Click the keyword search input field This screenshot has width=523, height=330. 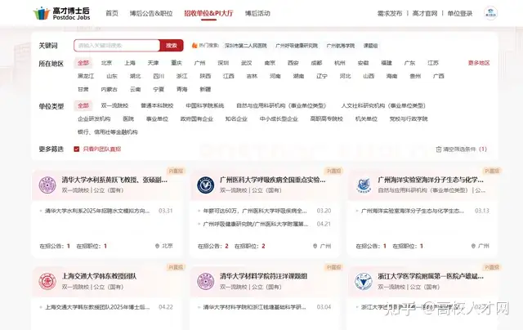[114, 46]
